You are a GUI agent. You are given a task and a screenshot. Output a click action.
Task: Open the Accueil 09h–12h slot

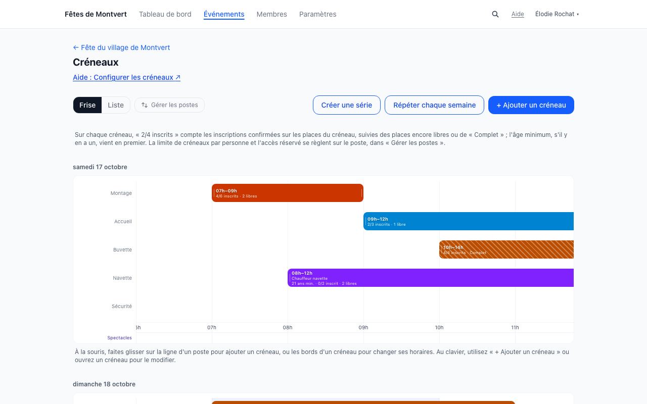[469, 221]
